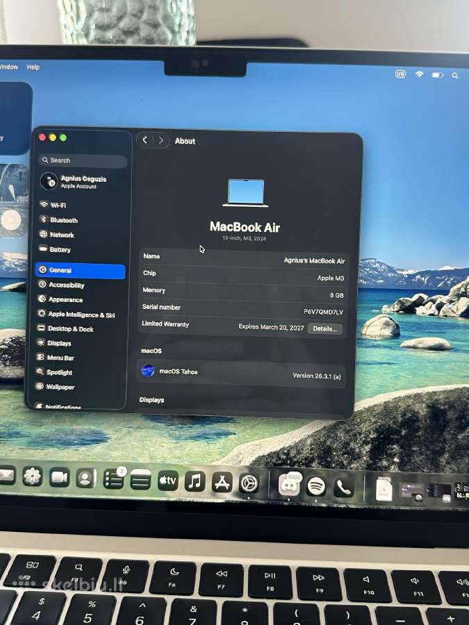Open Music app from the Dock
469x625 pixels.
[195, 482]
